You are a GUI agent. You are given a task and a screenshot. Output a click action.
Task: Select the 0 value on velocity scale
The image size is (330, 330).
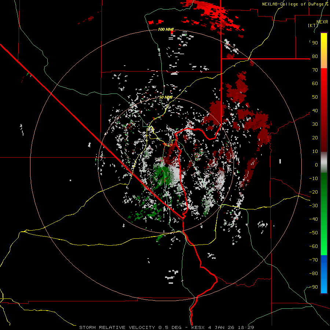click(316, 165)
